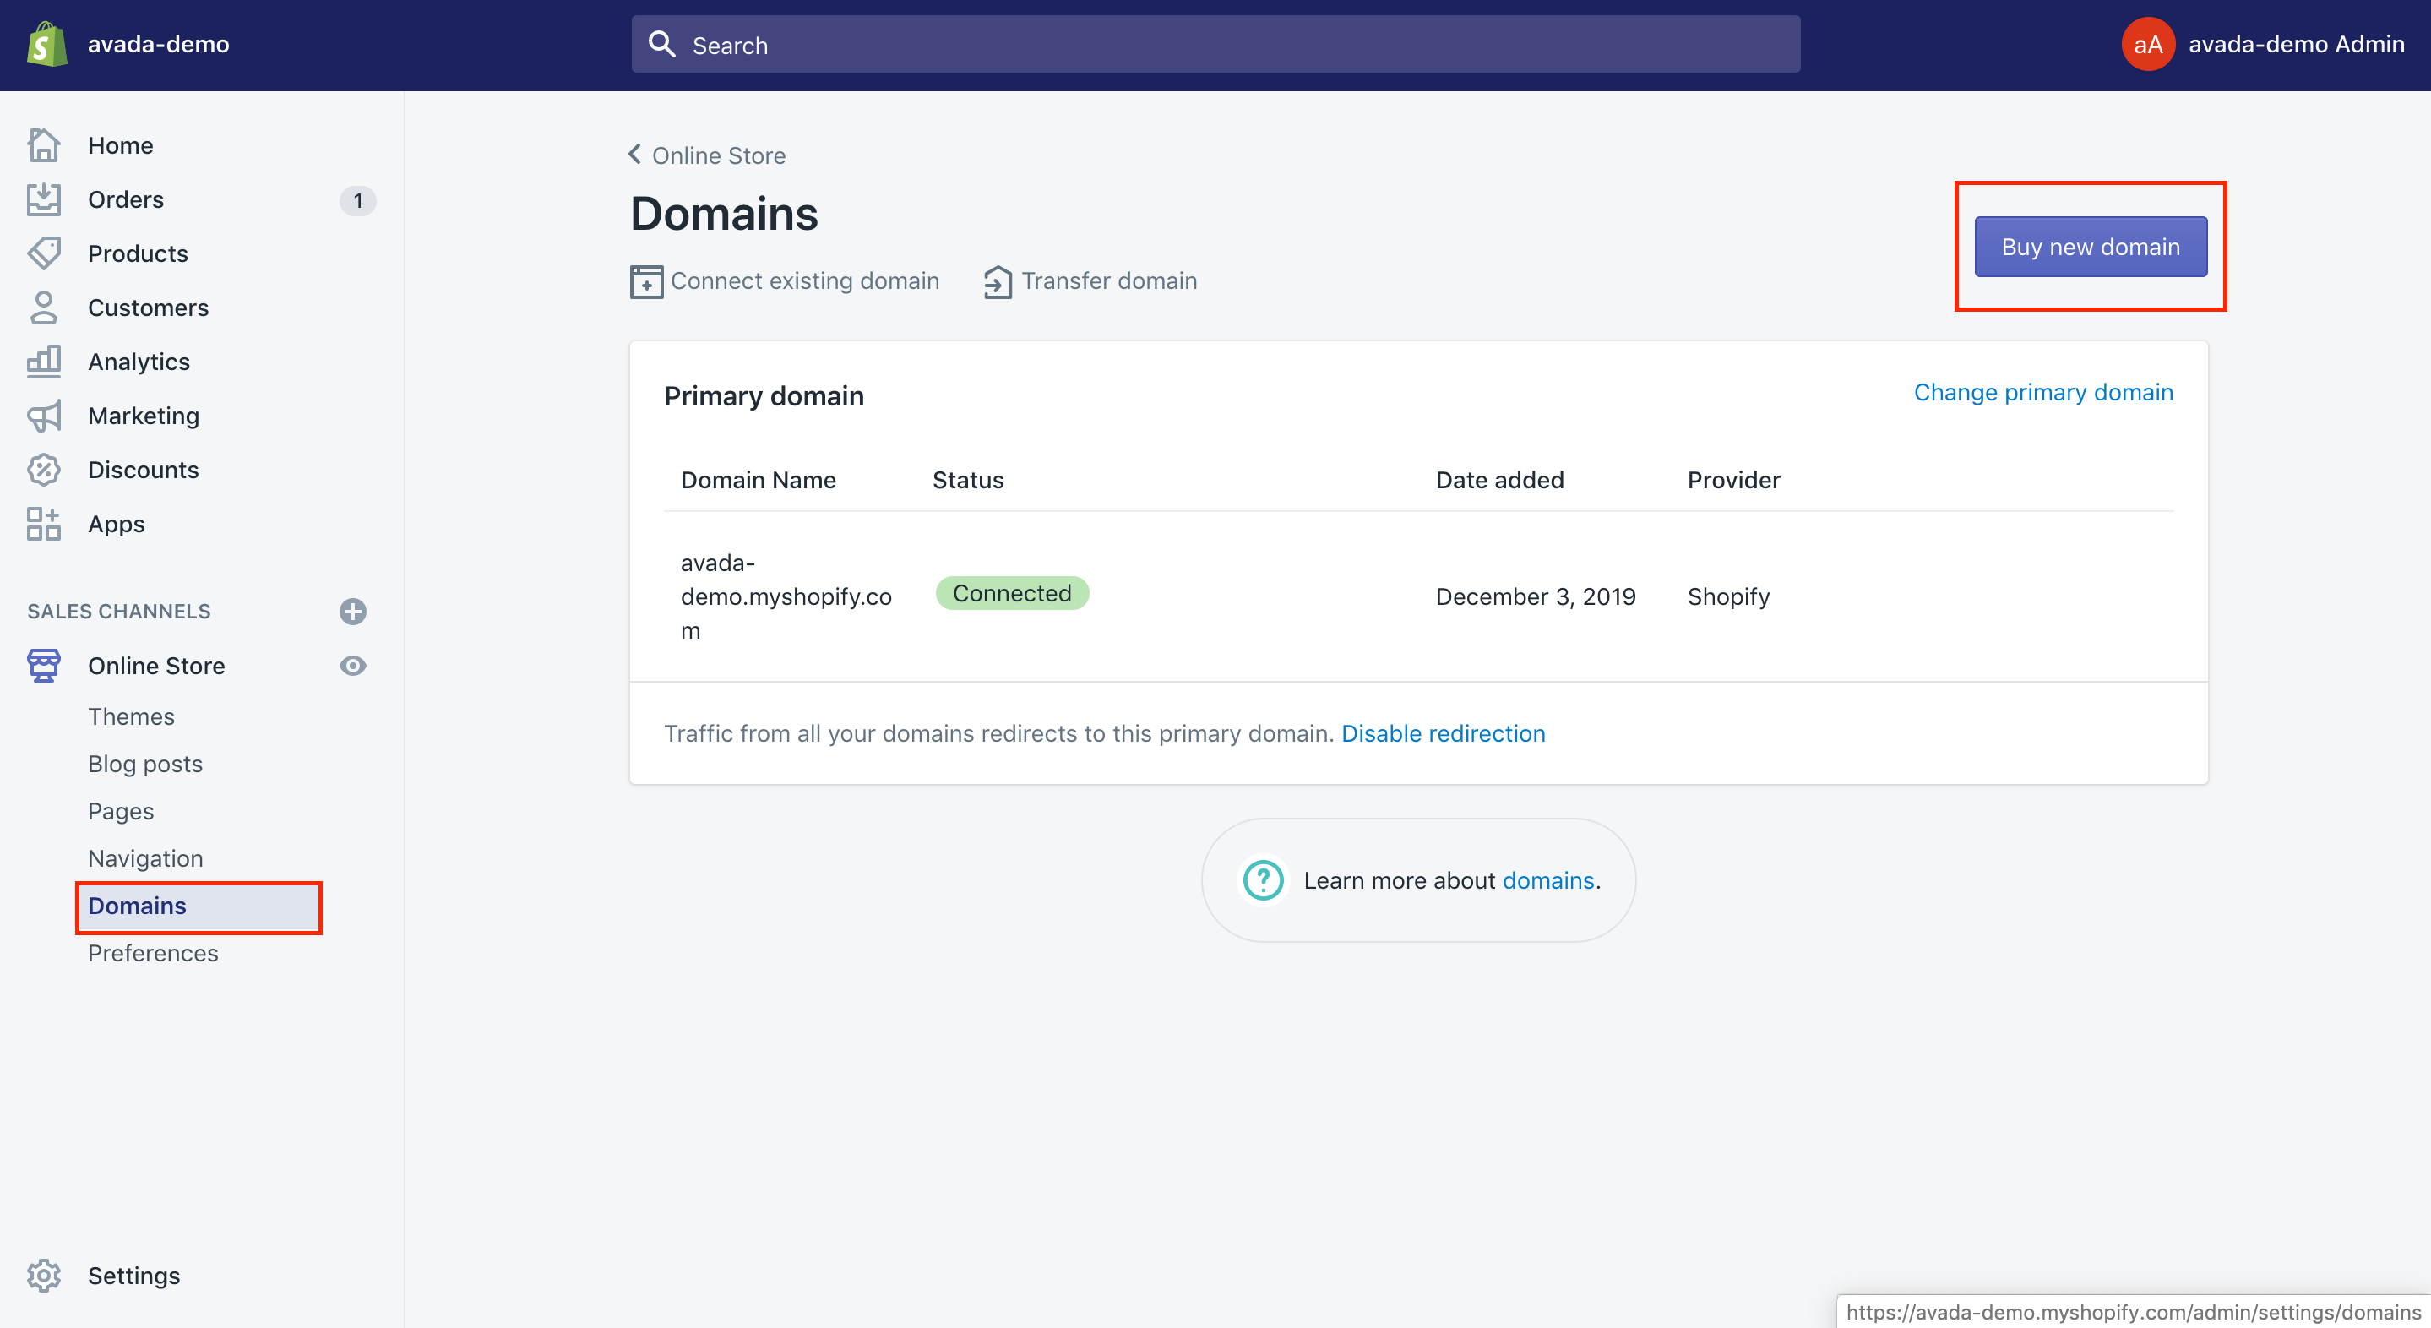Click the Discounts icon in sidebar
The image size is (2431, 1328).
click(44, 470)
